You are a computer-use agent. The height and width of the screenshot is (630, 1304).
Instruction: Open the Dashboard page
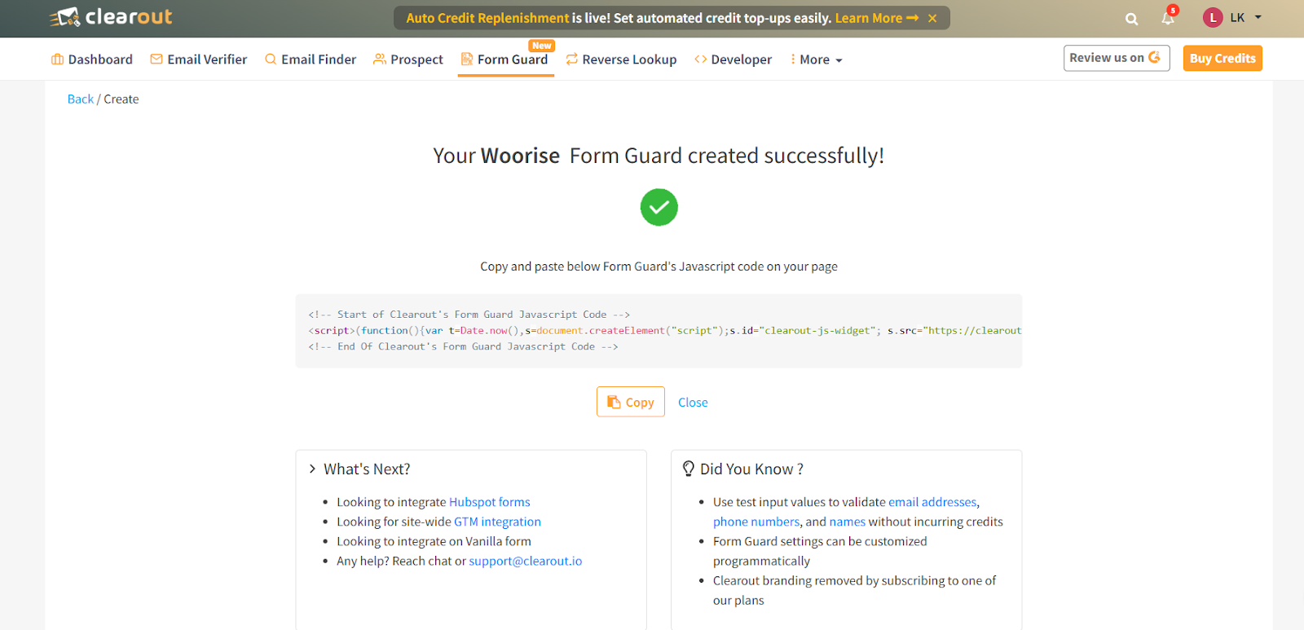[x=92, y=59]
